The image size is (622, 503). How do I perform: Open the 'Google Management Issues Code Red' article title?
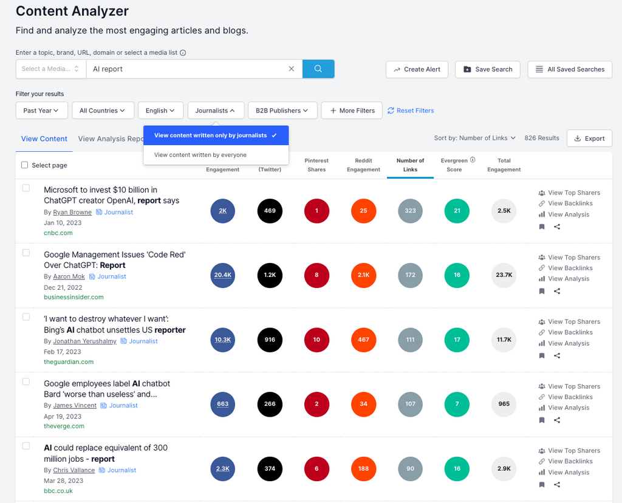pyautogui.click(x=115, y=260)
